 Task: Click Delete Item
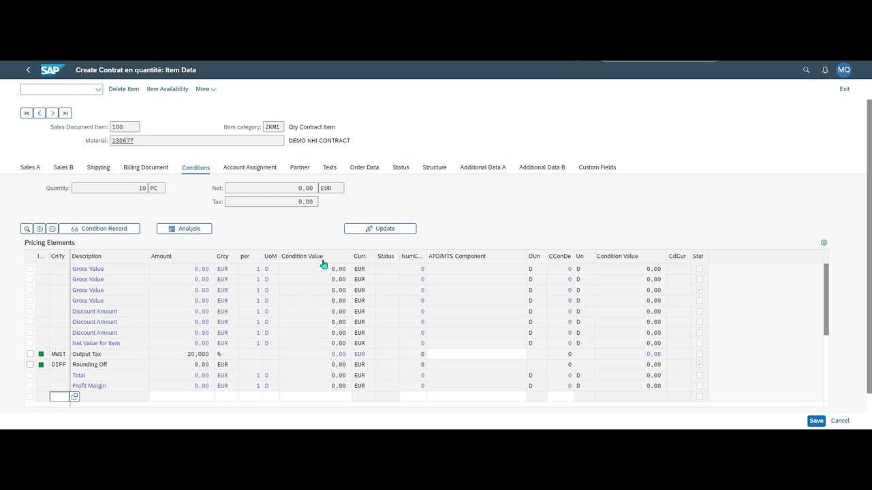(x=124, y=89)
